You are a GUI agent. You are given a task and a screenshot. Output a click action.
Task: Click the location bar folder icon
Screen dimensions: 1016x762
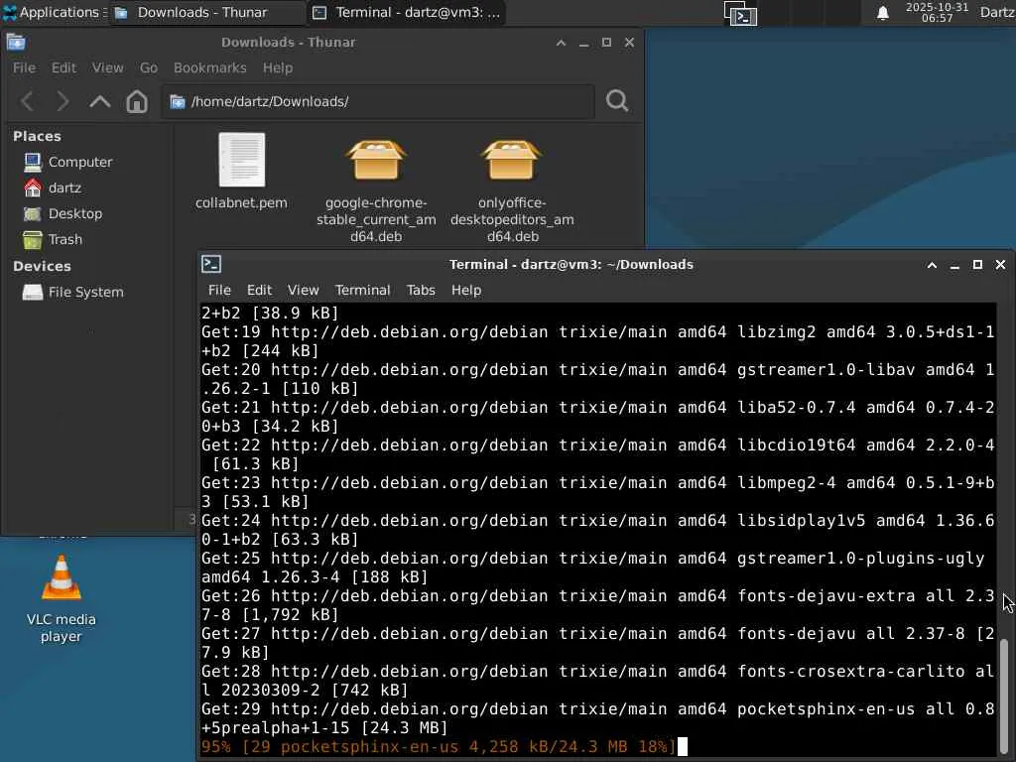177,102
